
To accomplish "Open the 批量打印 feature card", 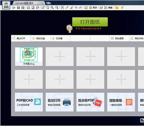I will (60, 102).
